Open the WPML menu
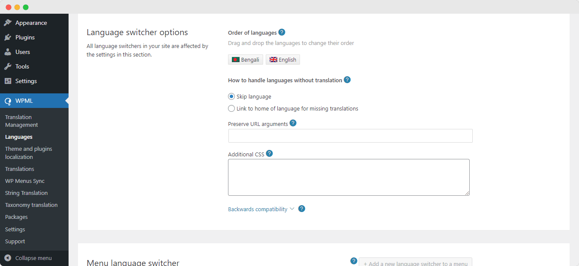This screenshot has width=579, height=266. 34,101
